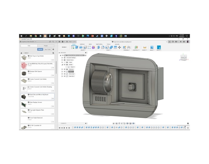Open data panel settings gear icon
Screen dimensions: 209x164
53,49
